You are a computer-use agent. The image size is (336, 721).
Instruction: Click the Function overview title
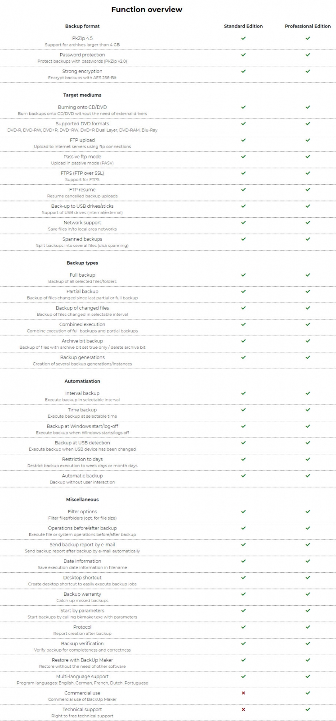[x=147, y=9]
